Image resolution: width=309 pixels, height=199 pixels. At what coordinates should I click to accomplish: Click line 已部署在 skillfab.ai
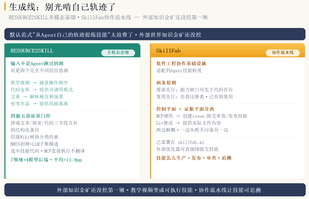tap(180, 142)
